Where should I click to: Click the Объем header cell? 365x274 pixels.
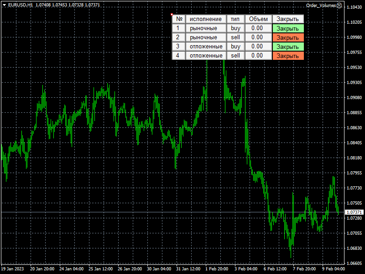pyautogui.click(x=258, y=19)
